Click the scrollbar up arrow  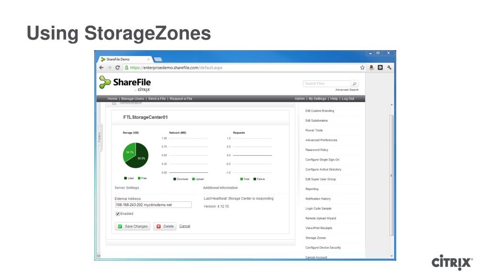(x=392, y=105)
